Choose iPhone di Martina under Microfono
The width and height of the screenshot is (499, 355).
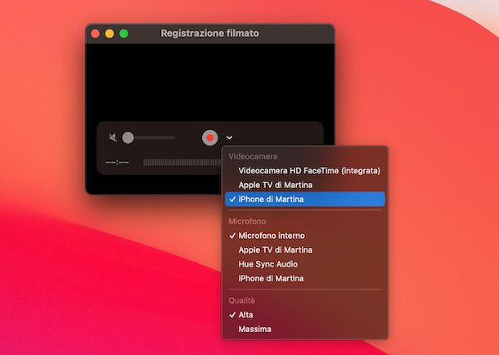305,279
